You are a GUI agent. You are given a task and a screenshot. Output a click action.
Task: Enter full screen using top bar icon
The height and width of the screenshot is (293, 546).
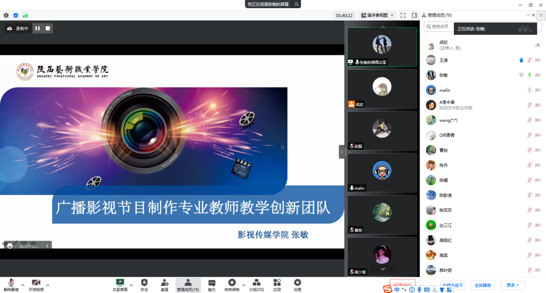pos(403,15)
